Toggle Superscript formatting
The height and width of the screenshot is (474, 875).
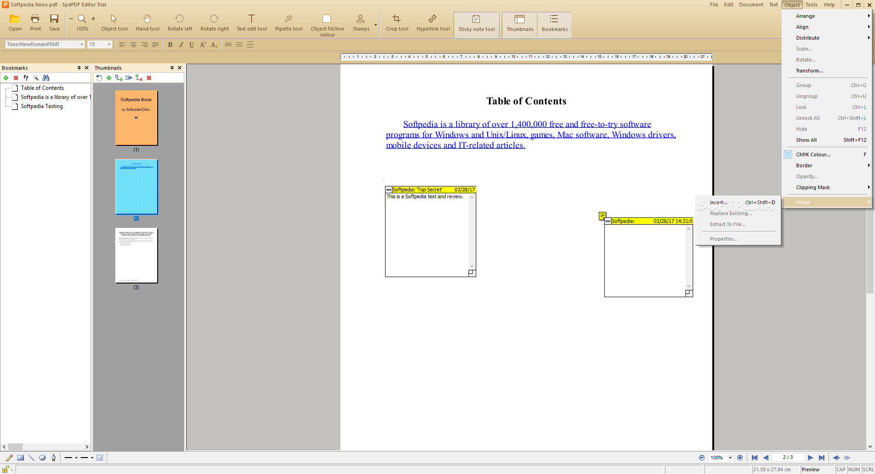[x=203, y=45]
